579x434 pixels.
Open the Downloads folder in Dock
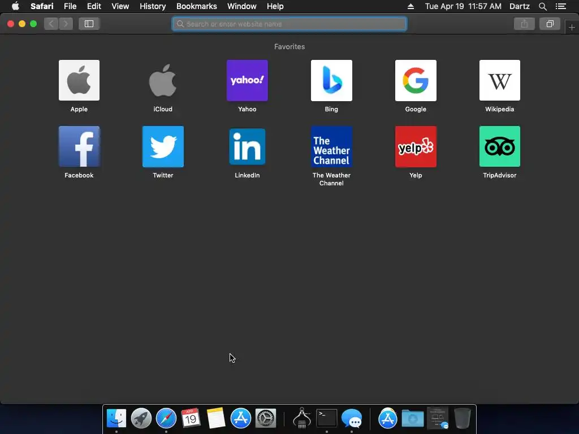[412, 419]
